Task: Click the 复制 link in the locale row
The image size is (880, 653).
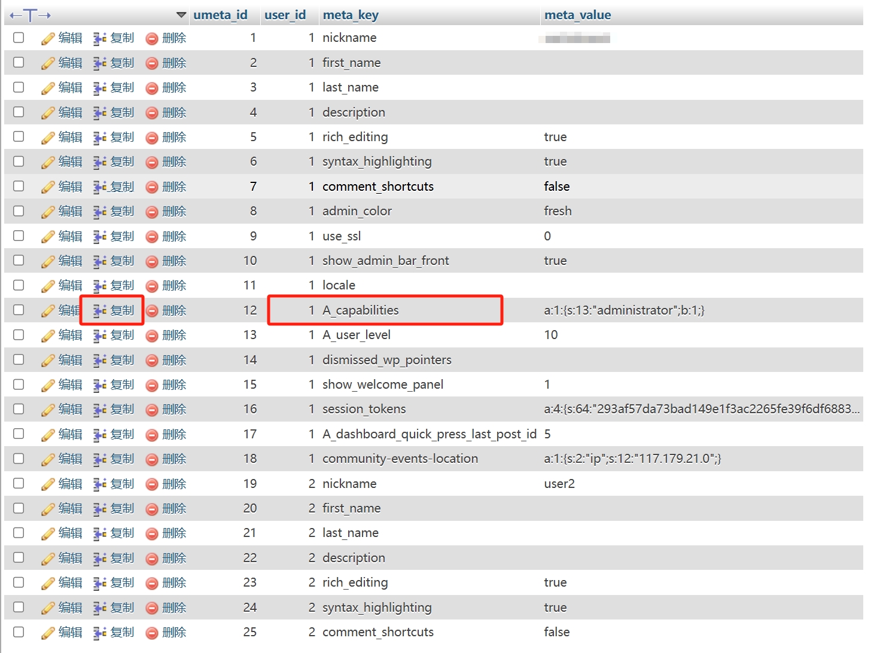Action: pos(122,286)
